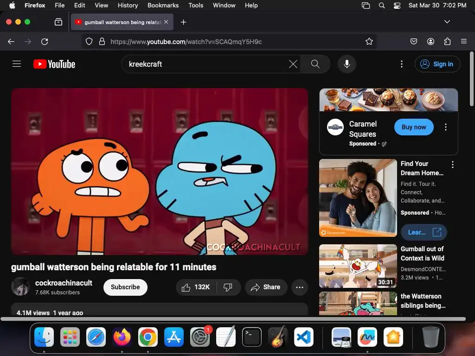475x356 pixels.
Task: Open the 4.1M views description box
Action: 160,310
